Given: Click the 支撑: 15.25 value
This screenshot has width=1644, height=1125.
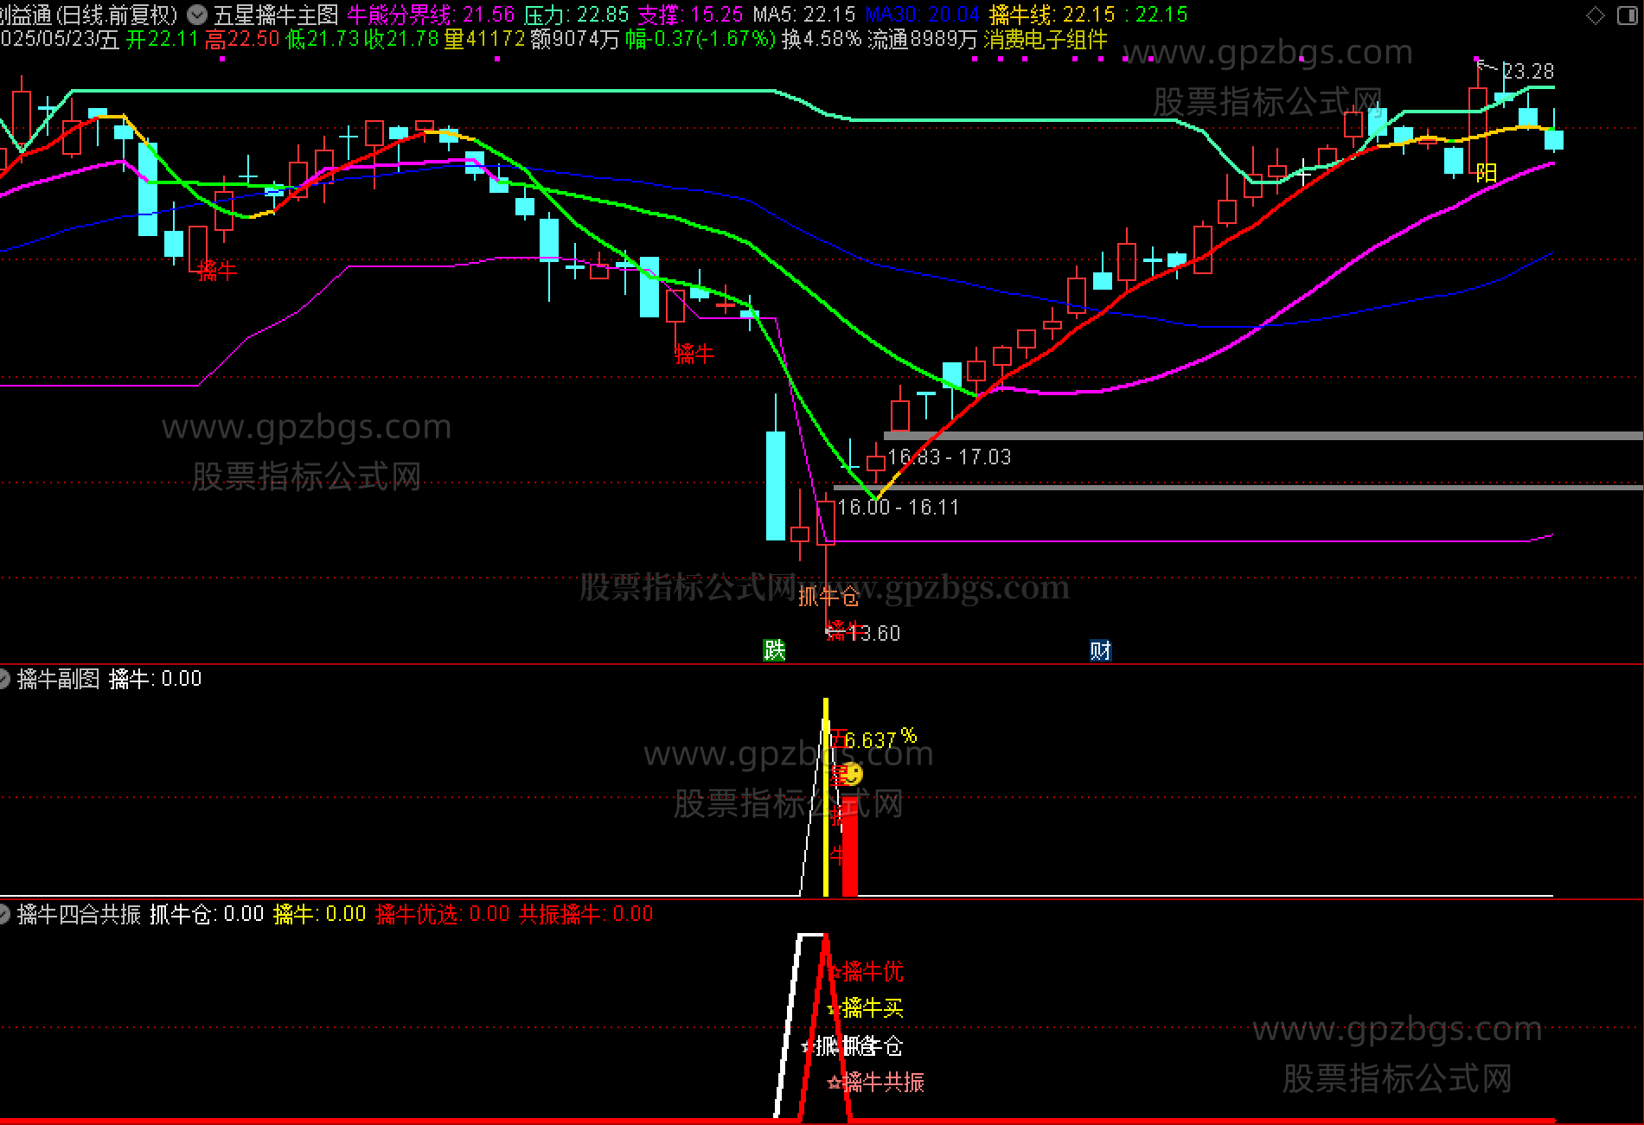Looking at the screenshot, I should click(x=690, y=15).
